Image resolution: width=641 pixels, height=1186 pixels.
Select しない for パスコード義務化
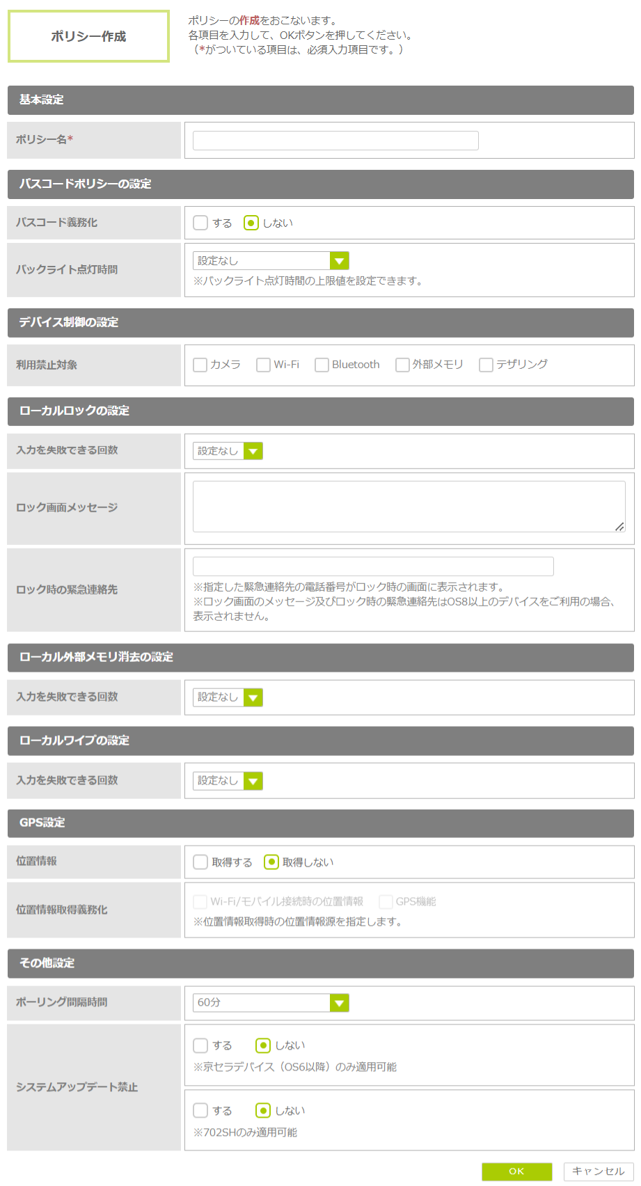[251, 223]
